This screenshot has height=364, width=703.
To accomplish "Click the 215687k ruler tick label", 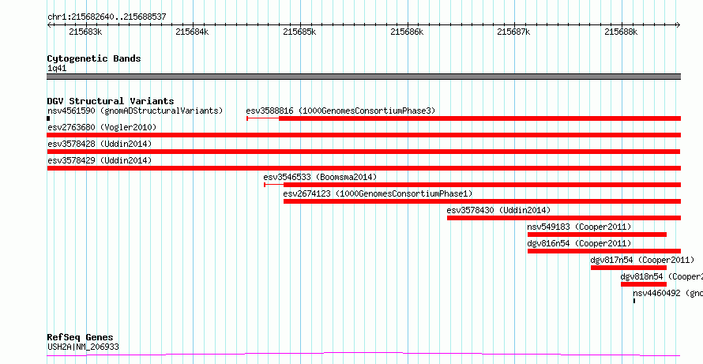I will 513,32.
